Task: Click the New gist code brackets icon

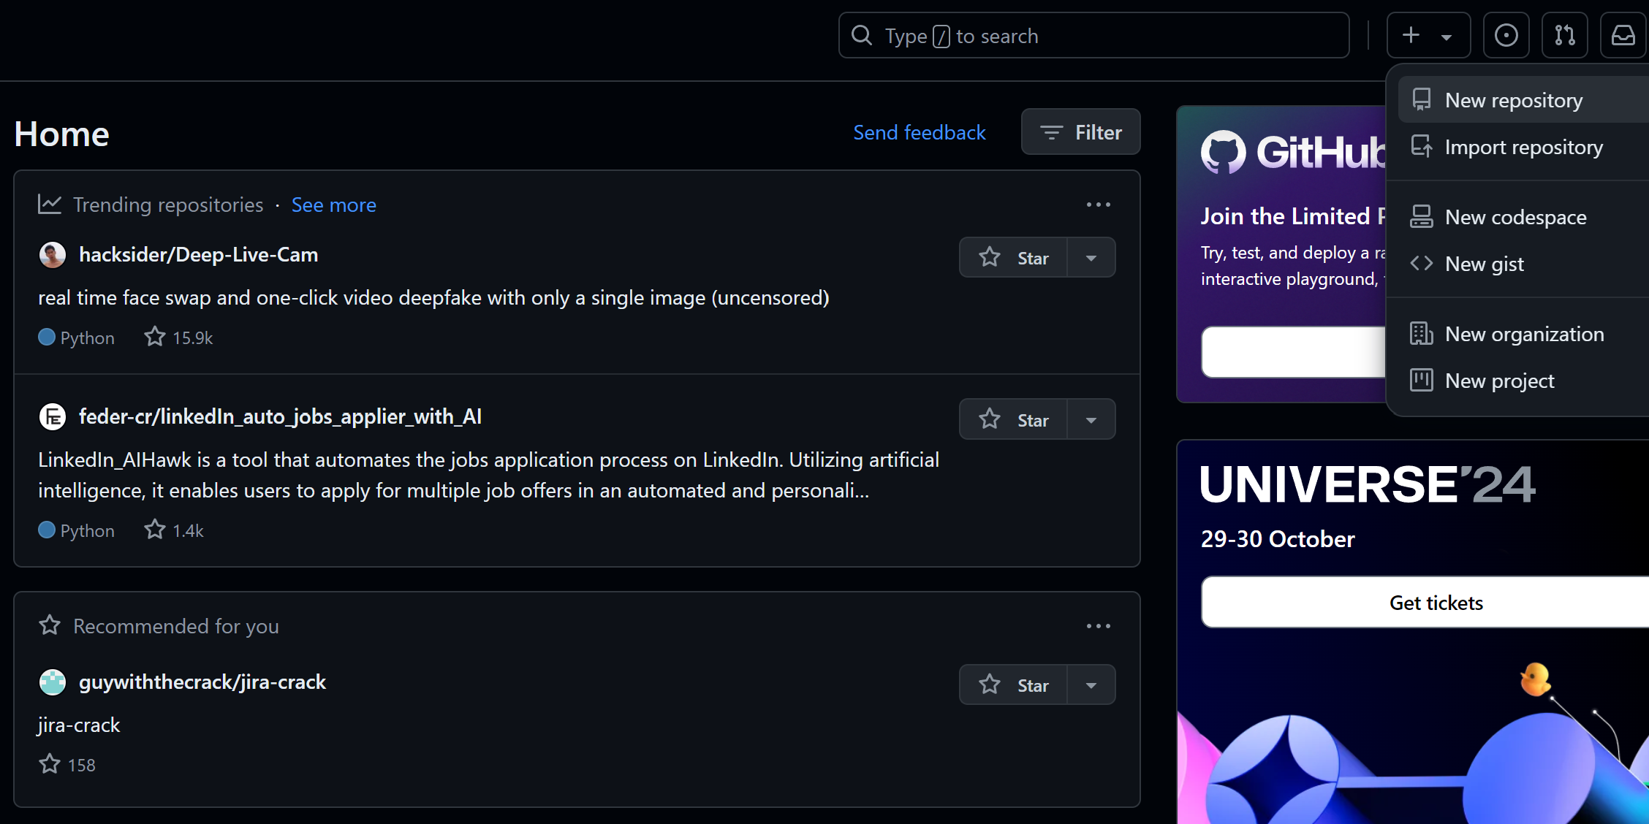Action: 1422,263
